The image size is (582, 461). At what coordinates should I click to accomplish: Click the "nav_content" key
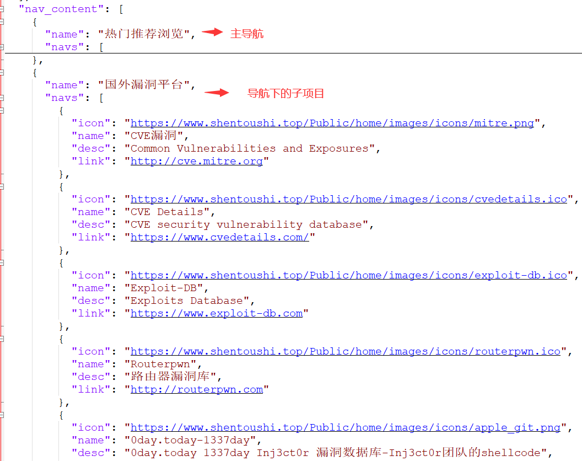coord(62,9)
